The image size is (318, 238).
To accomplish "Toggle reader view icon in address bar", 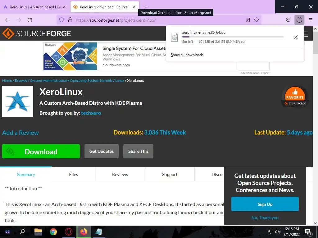I will (248, 20).
